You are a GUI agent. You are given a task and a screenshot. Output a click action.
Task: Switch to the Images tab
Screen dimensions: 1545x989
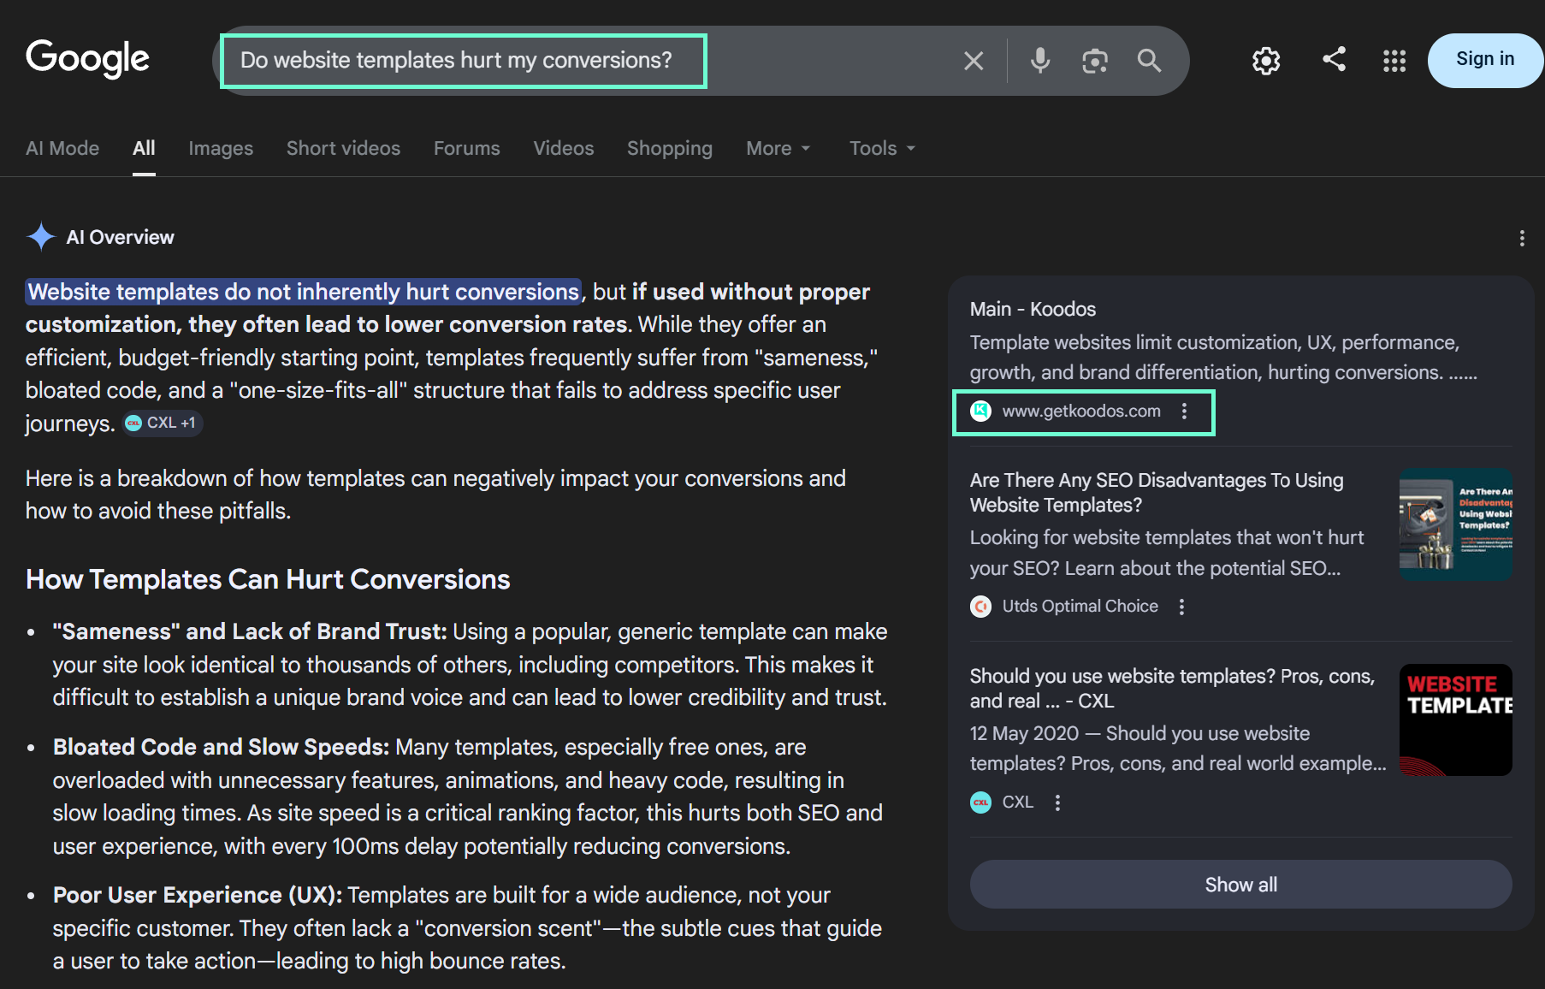(x=220, y=147)
